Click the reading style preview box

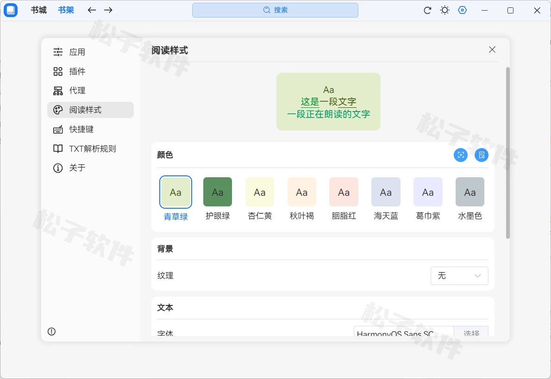[329, 101]
